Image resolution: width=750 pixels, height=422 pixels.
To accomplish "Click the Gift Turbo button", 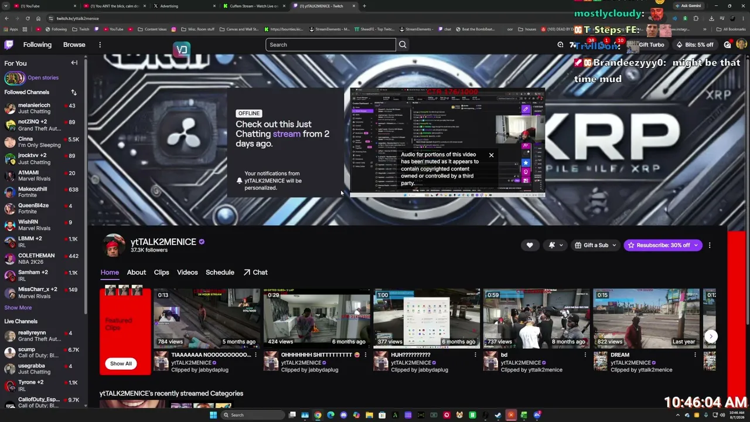I will [647, 45].
